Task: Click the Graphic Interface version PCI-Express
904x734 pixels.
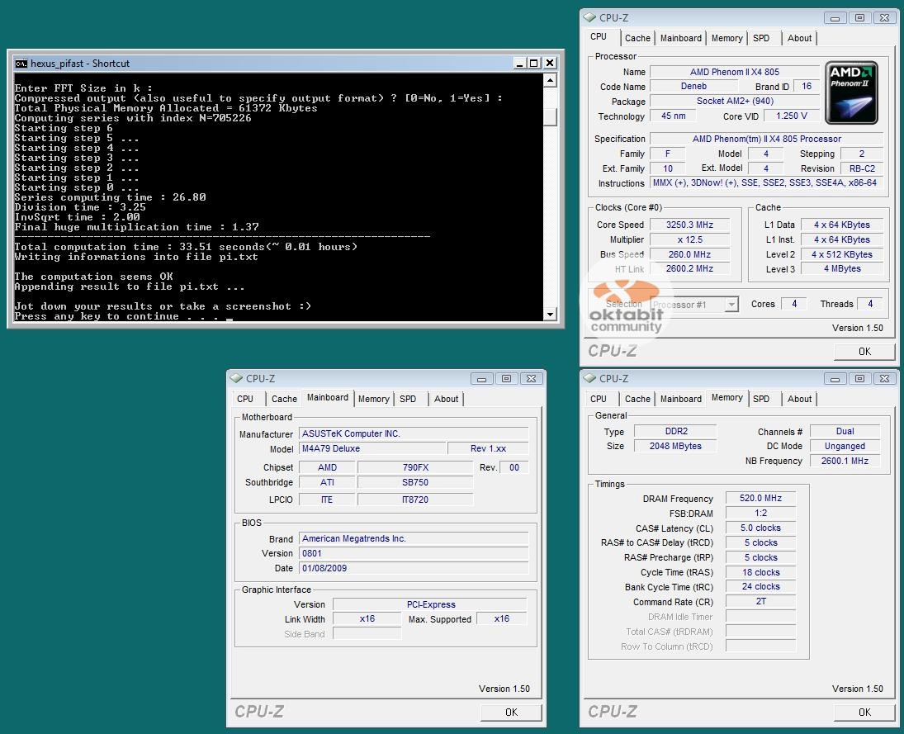Action: click(x=431, y=604)
